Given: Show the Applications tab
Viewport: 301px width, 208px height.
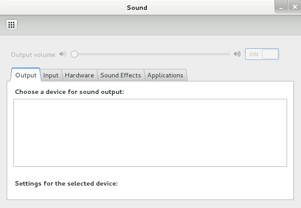Looking at the screenshot, I should click(x=165, y=75).
